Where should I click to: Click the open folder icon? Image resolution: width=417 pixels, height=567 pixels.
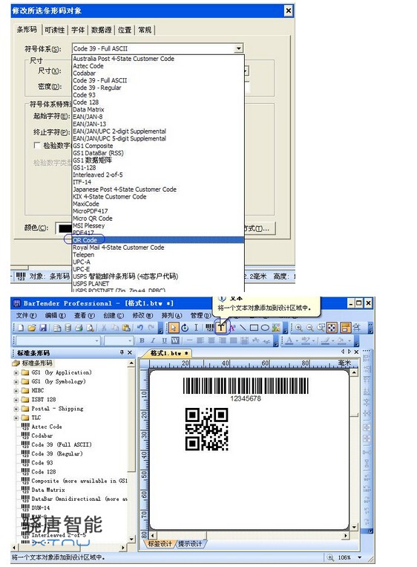[32, 328]
